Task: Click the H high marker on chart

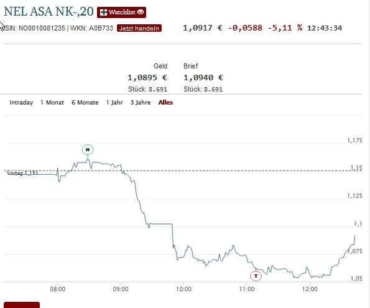Action: (88, 150)
